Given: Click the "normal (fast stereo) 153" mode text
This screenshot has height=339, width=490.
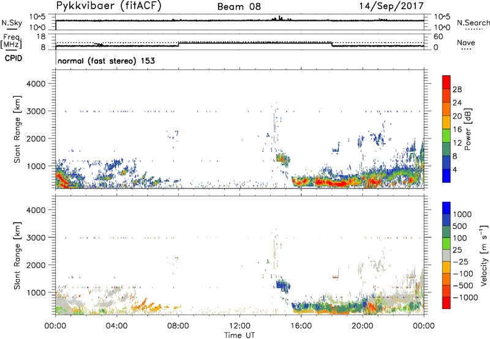Looking at the screenshot, I should 106,61.
